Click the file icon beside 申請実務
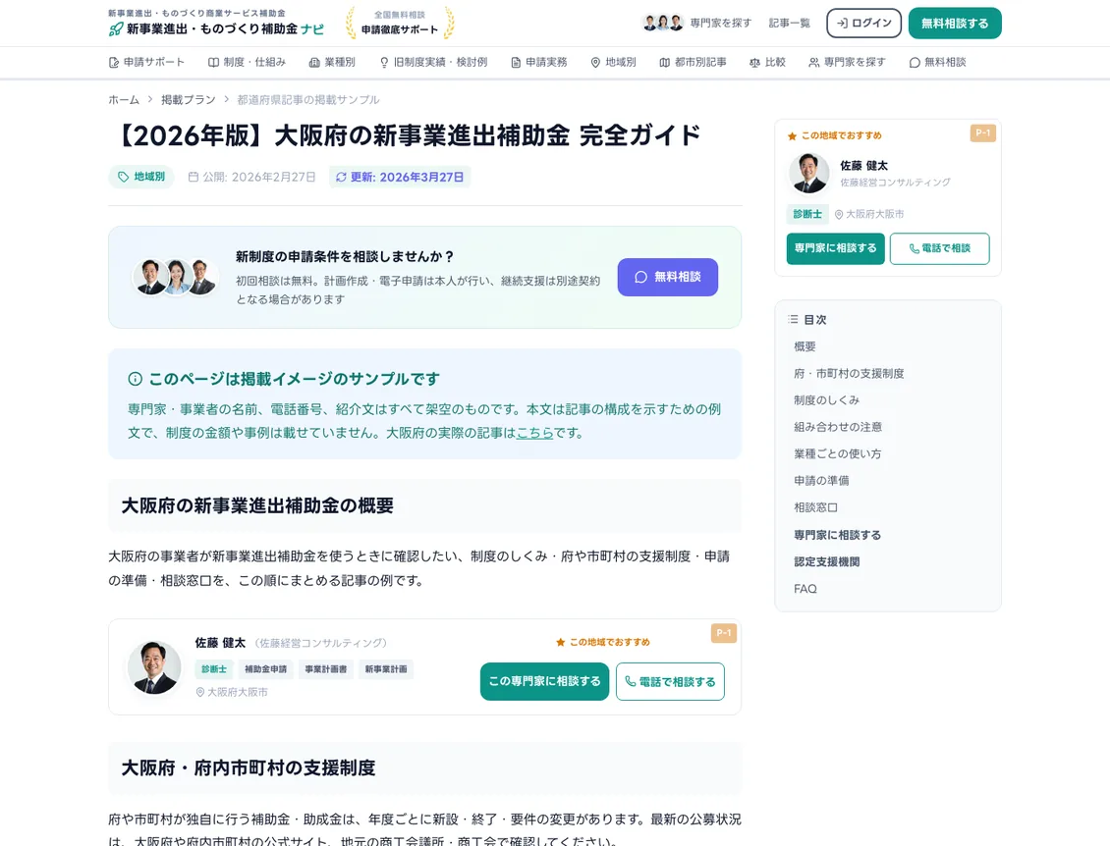1110x846 pixels. [516, 62]
